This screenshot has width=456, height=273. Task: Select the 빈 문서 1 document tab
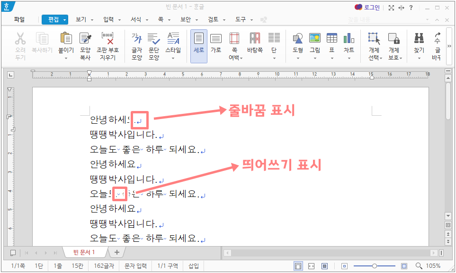(84, 252)
